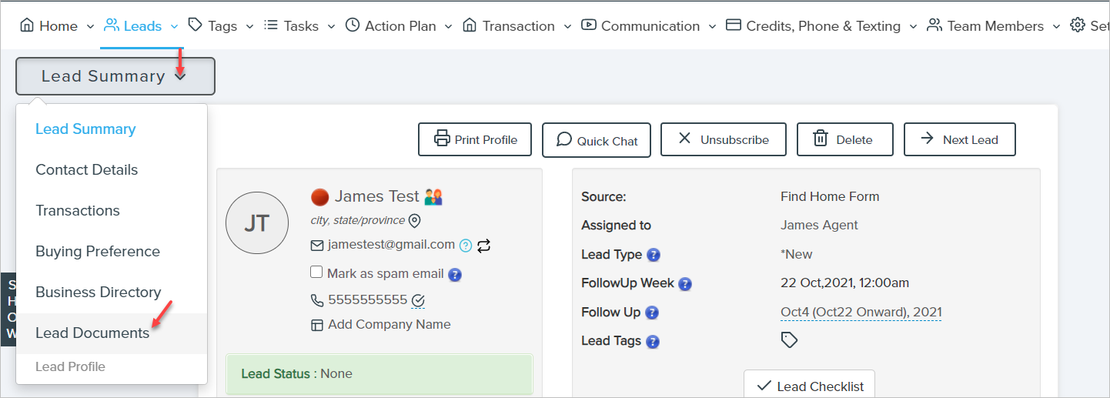
Task: Click the JT avatar circle
Action: pyautogui.click(x=257, y=223)
